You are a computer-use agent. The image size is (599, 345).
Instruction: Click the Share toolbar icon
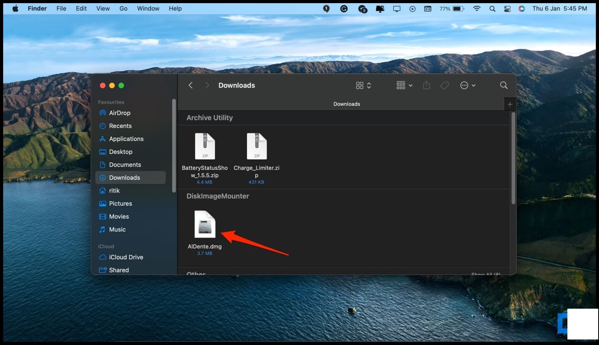(x=426, y=85)
